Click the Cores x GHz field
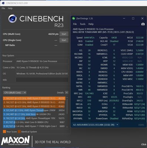The height and width of the screenshot is (148, 147). [42, 67]
